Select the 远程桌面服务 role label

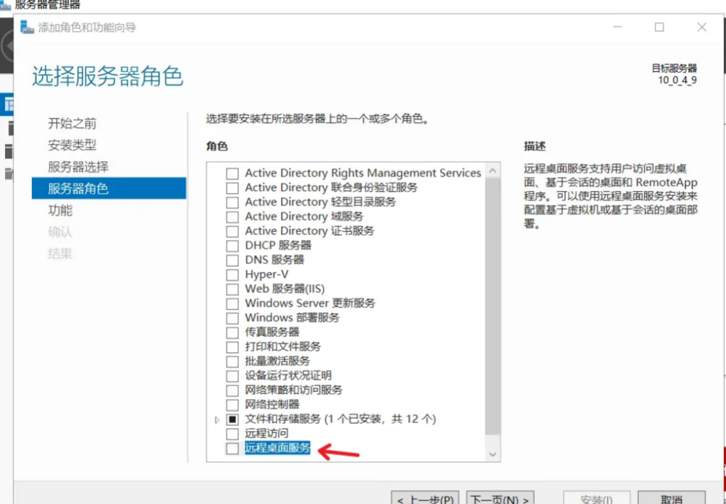277,448
